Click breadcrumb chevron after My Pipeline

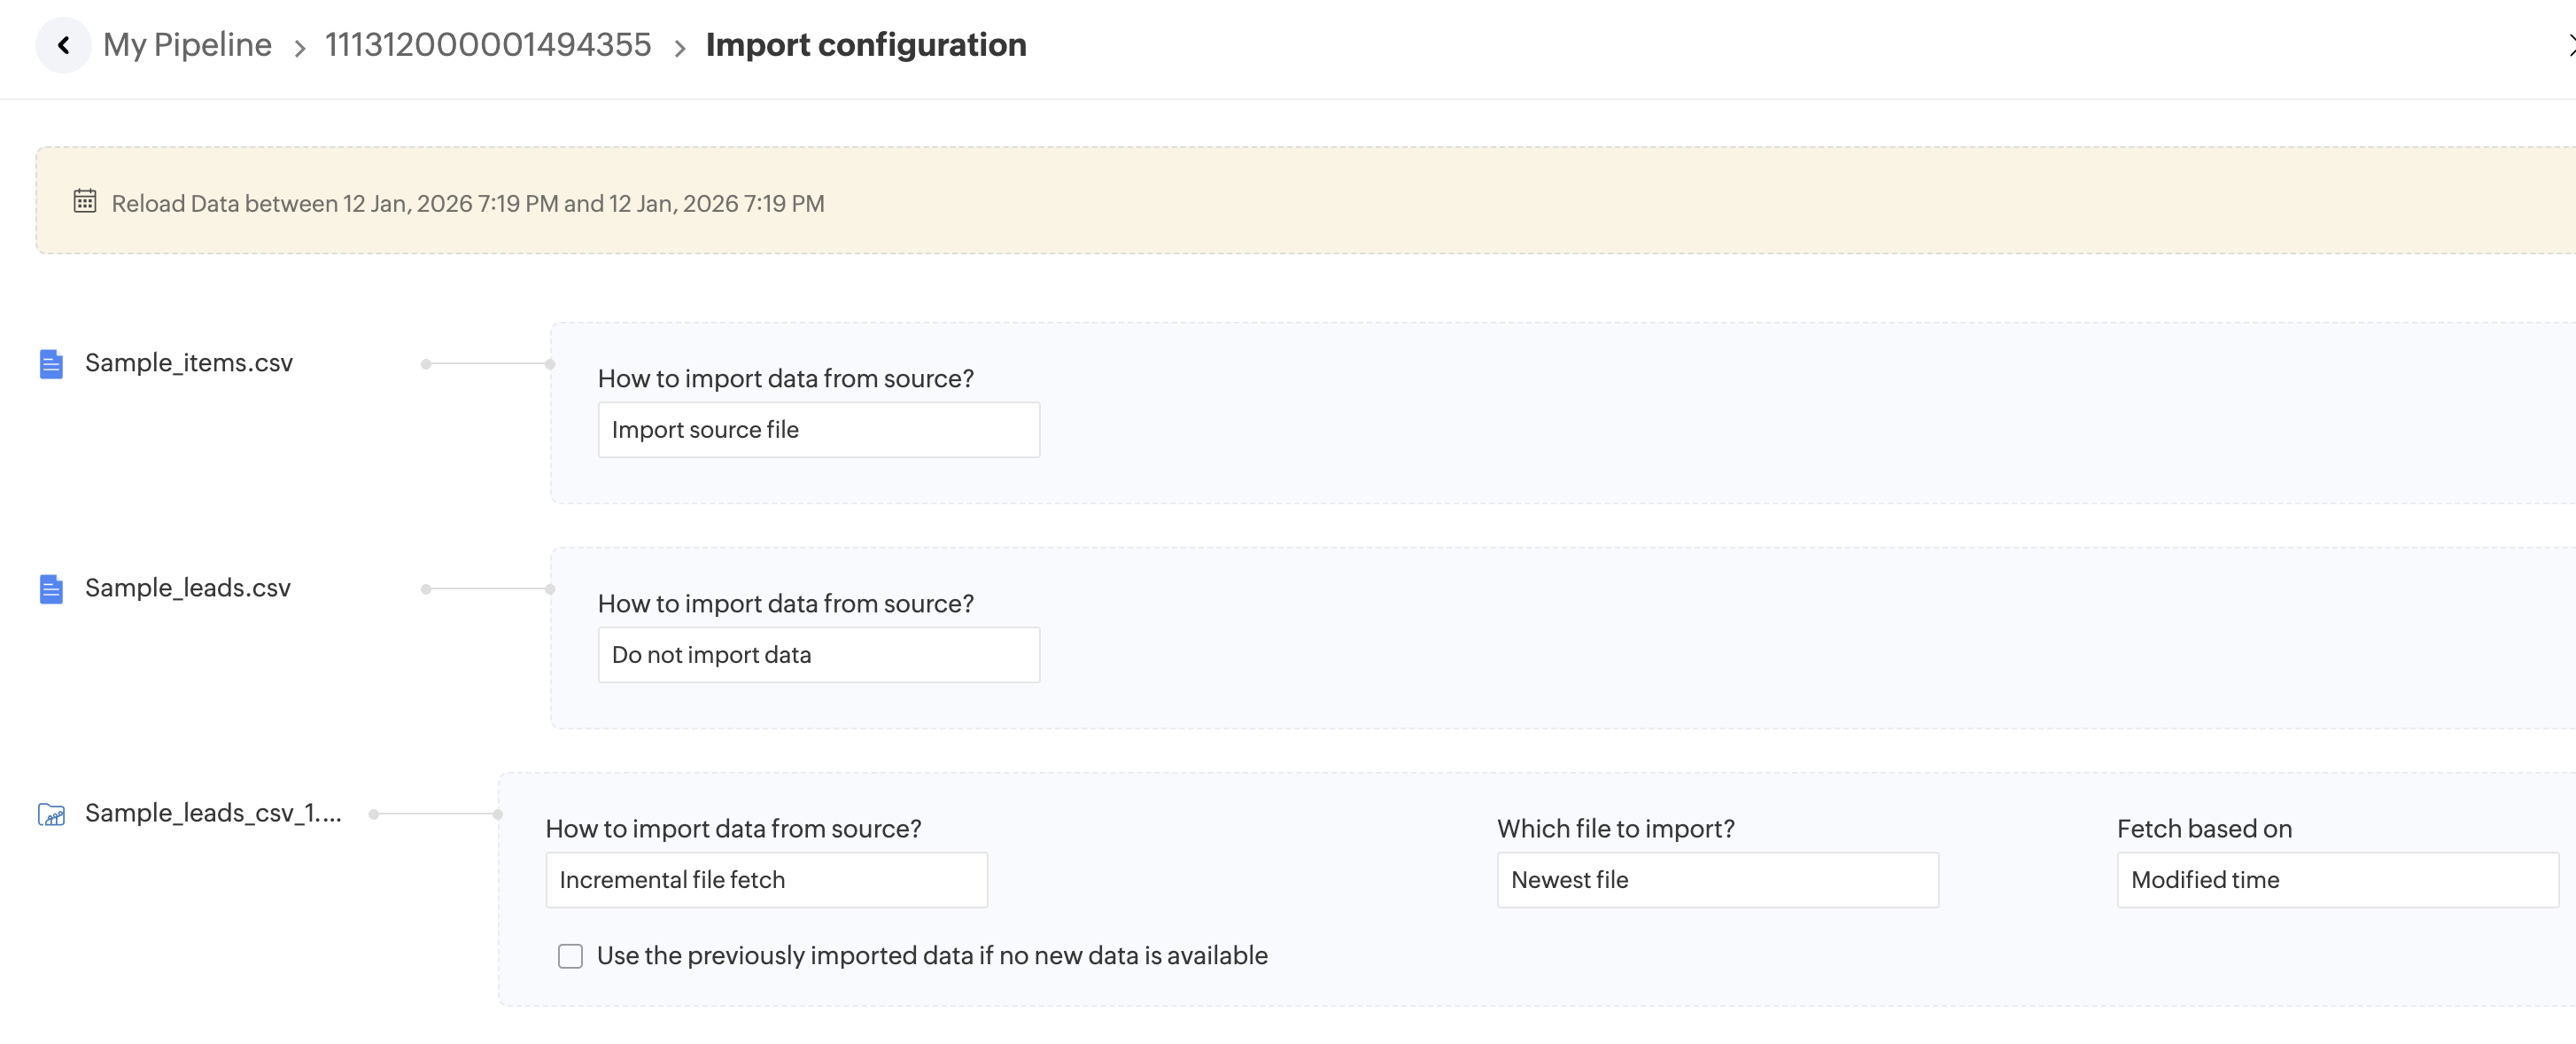(x=299, y=48)
